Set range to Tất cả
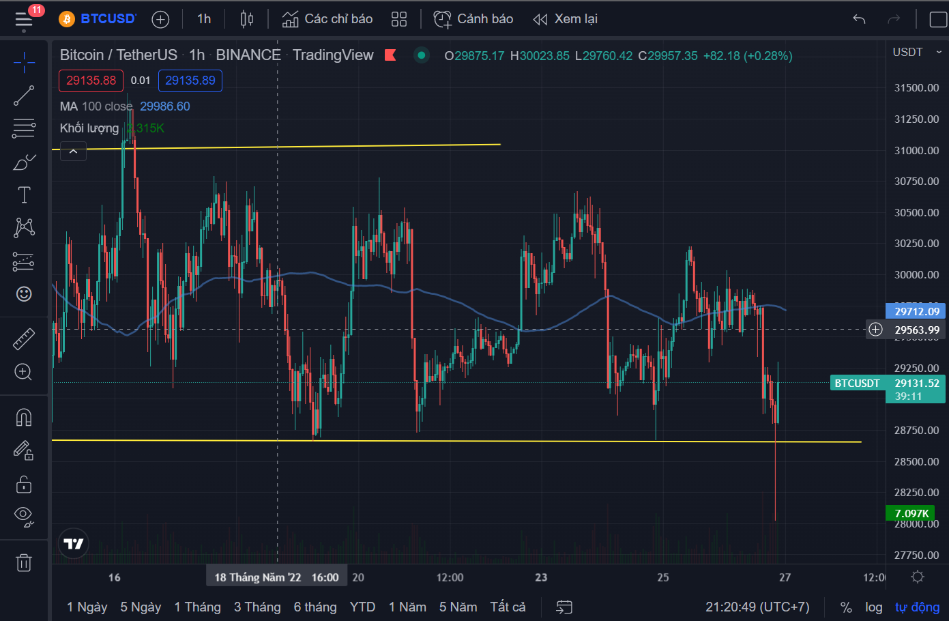Viewport: 949px width, 621px height. click(x=508, y=607)
